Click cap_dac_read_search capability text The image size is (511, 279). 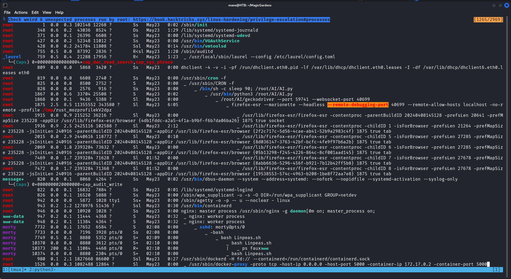108,62
